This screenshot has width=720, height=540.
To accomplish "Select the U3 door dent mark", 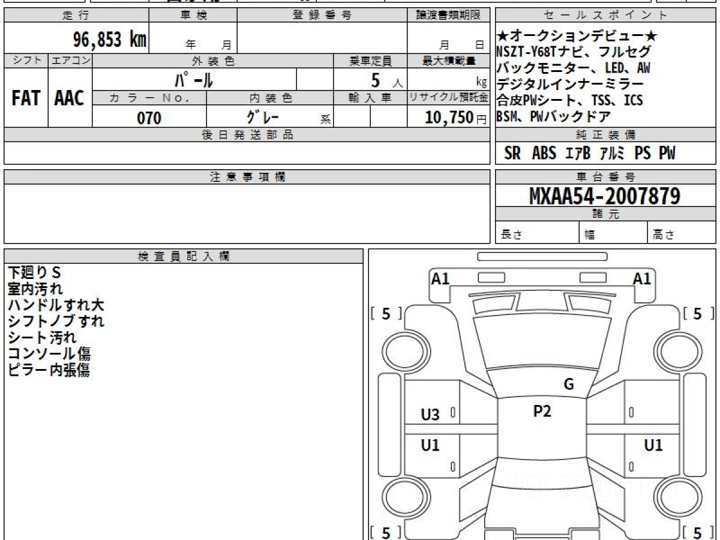I will (x=431, y=415).
